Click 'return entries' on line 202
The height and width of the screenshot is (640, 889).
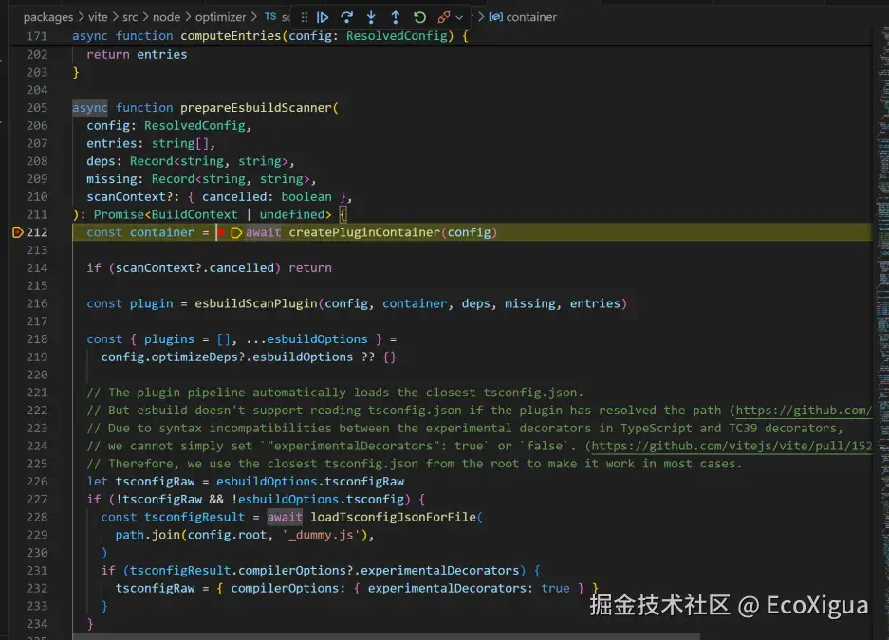pos(137,54)
